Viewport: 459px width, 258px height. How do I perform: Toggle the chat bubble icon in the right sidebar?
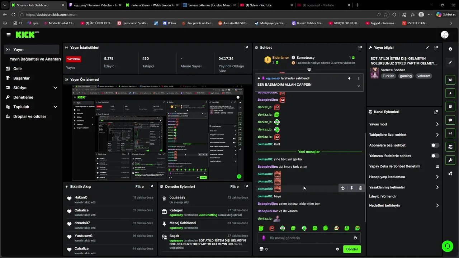(x=450, y=120)
